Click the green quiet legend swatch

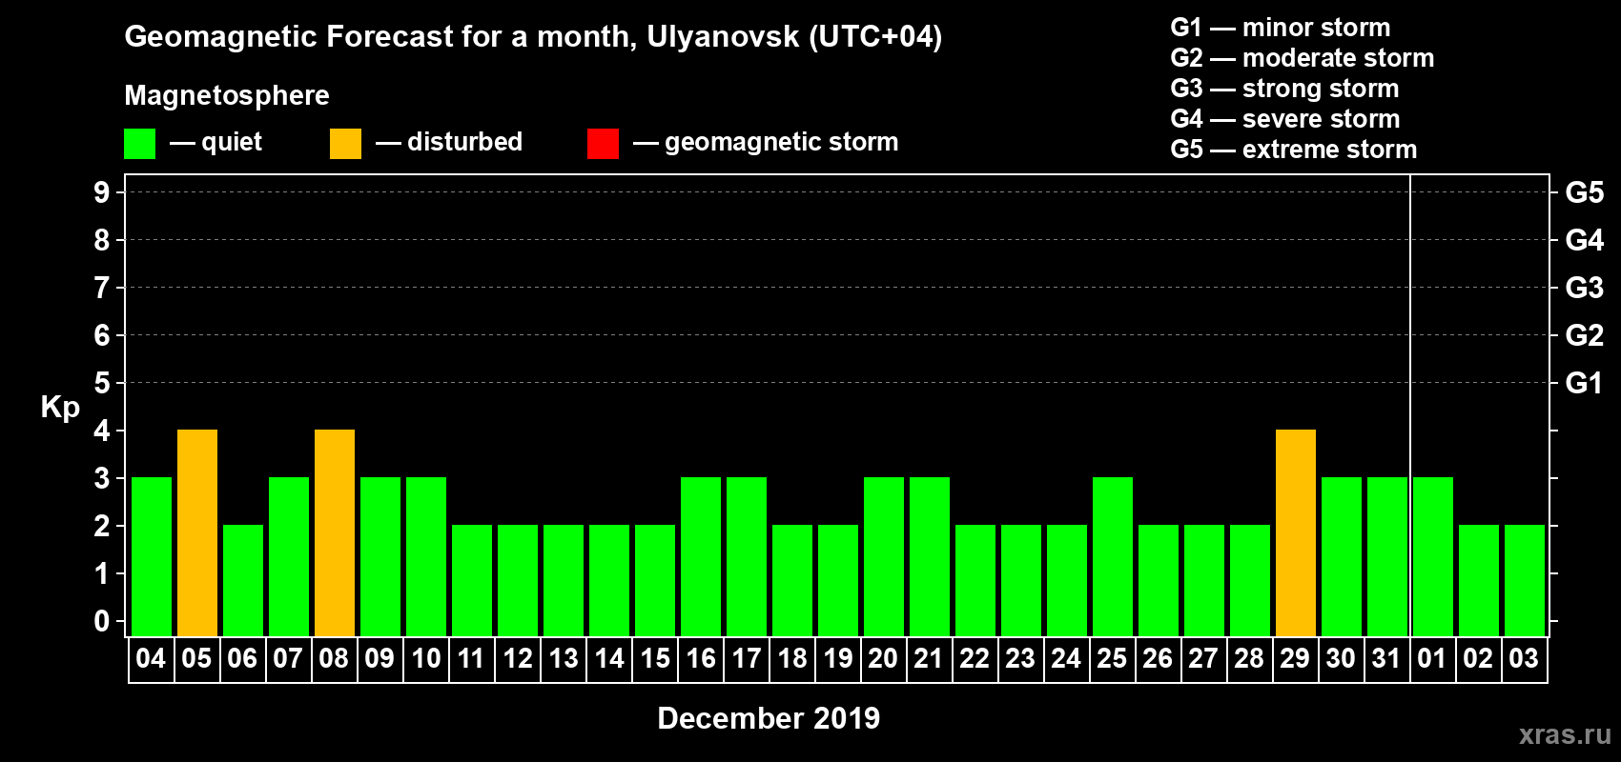pos(140,144)
